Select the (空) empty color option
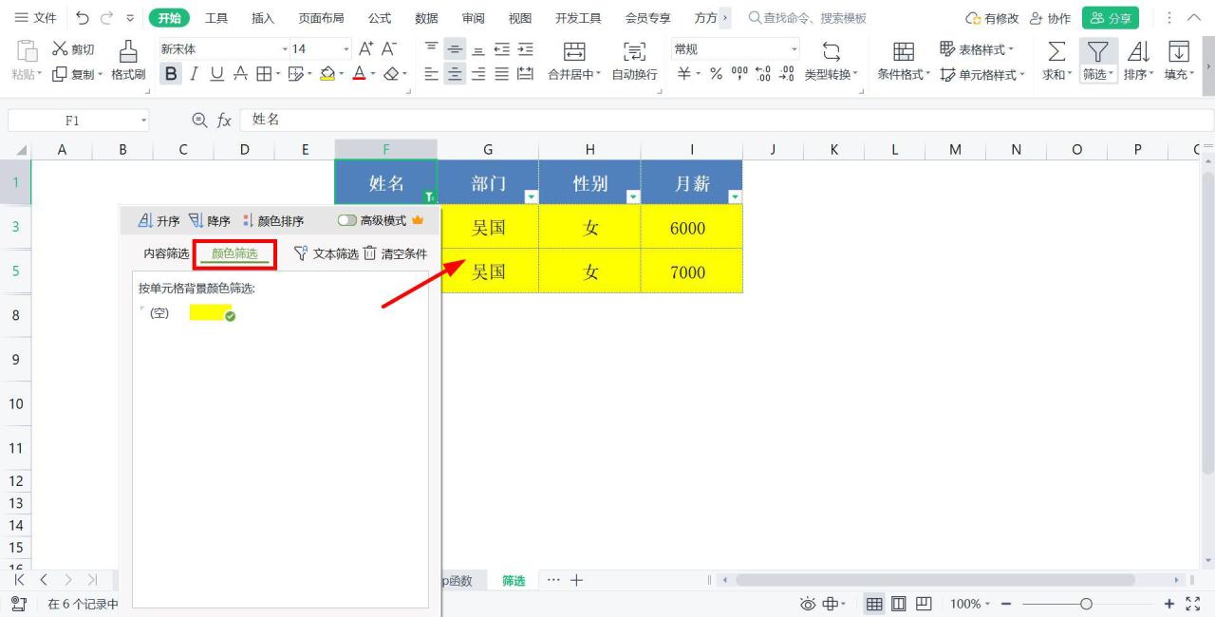The height and width of the screenshot is (617, 1215). click(x=159, y=312)
